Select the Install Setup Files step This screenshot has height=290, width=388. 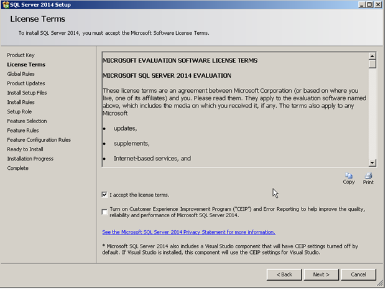pos(27,93)
